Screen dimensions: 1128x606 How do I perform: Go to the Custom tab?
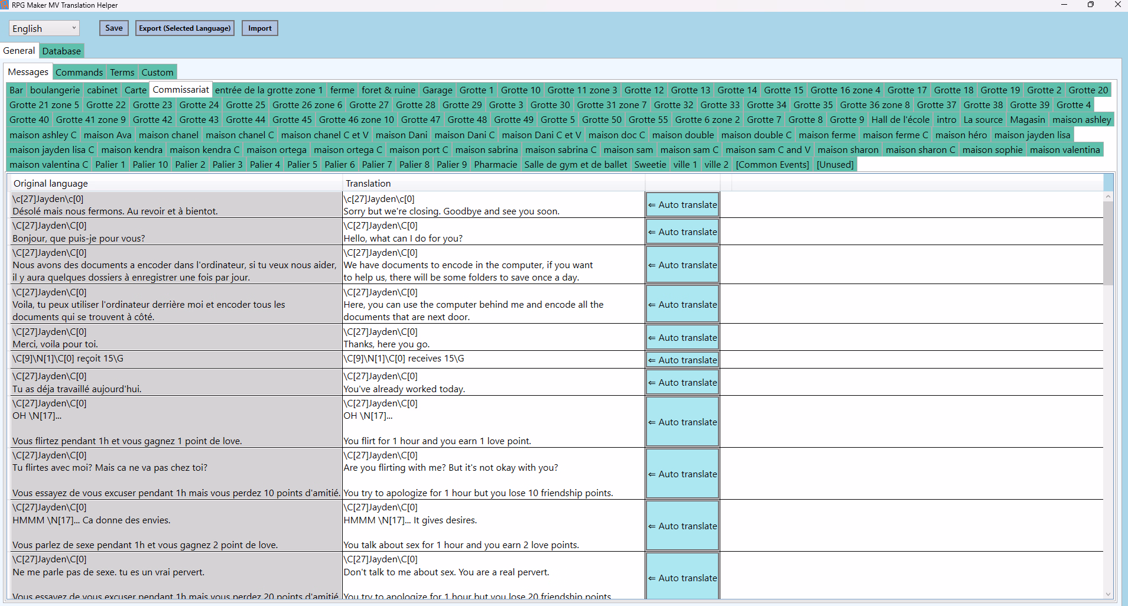click(x=157, y=73)
